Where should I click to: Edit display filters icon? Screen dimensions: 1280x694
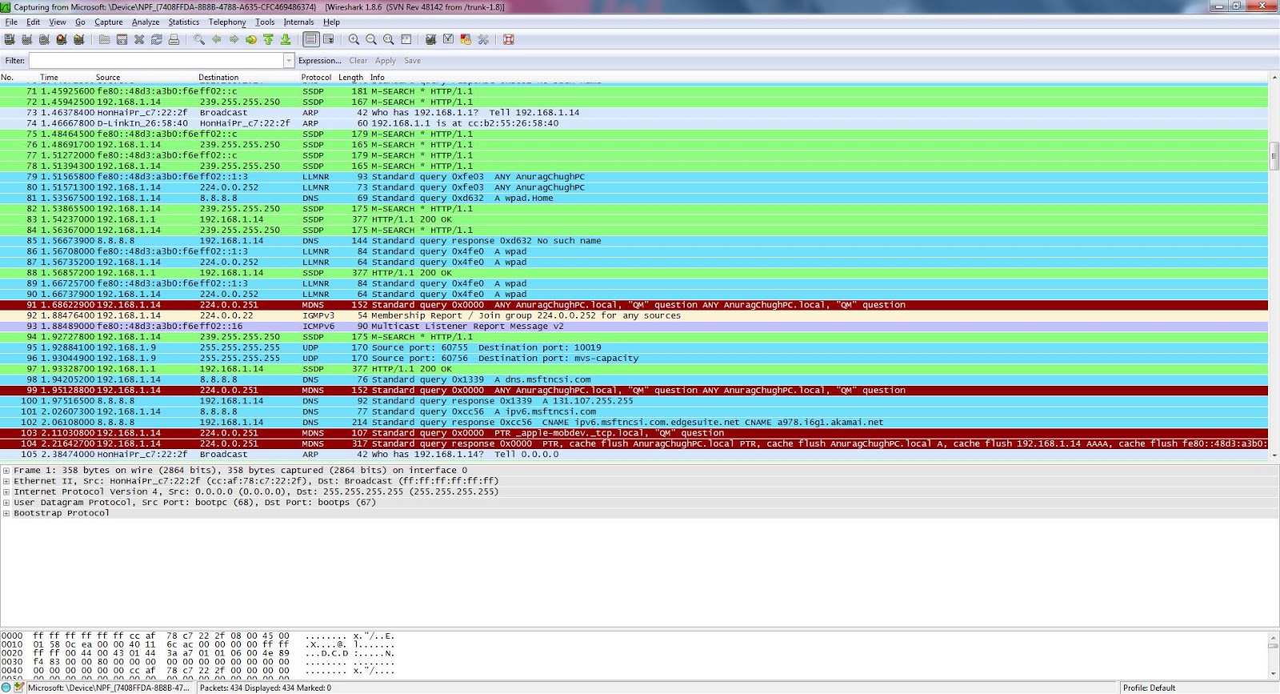(x=448, y=39)
